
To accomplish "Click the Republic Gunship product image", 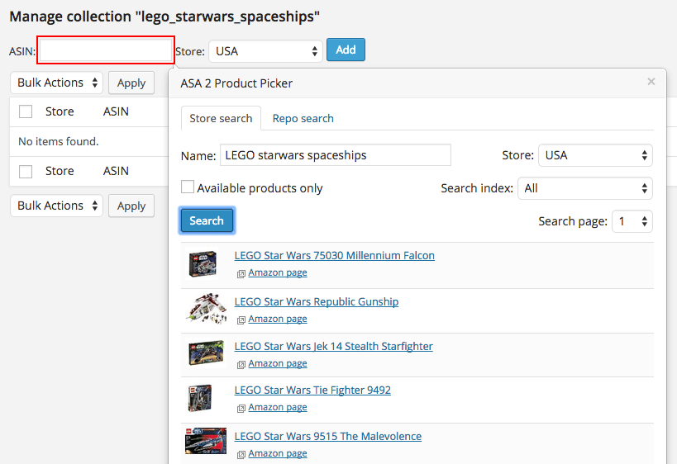I will click(x=206, y=310).
